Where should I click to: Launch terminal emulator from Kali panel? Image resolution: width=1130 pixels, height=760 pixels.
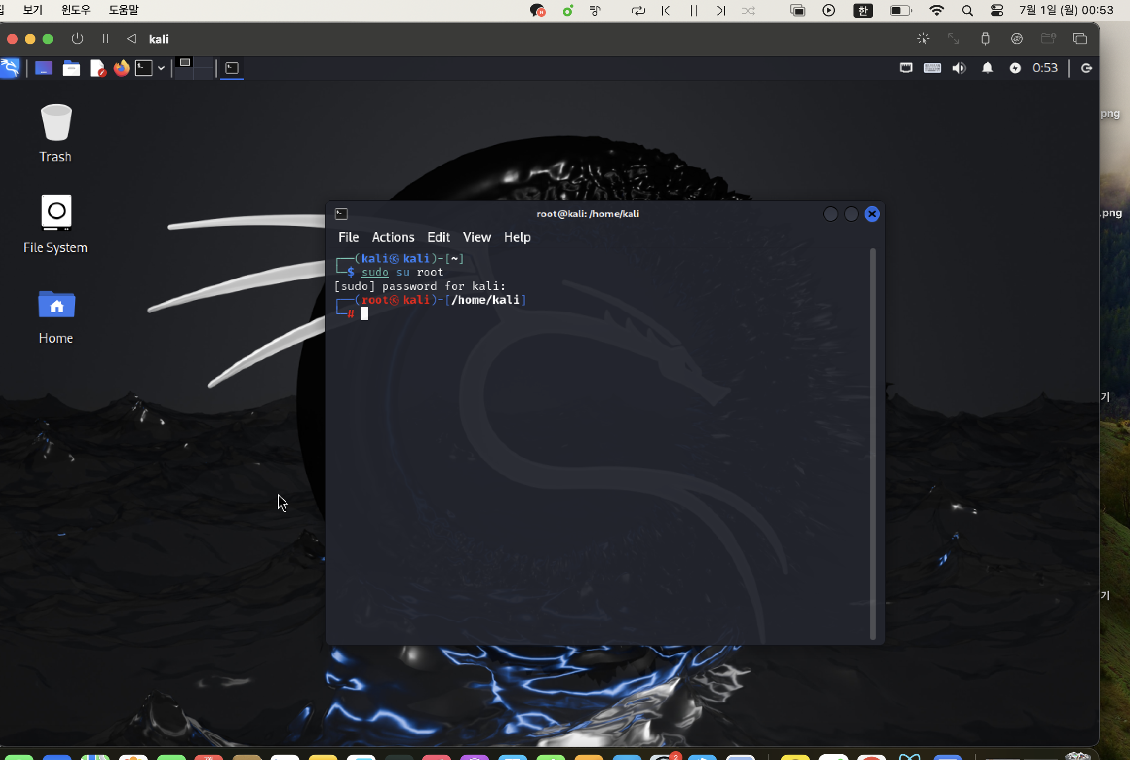(144, 68)
